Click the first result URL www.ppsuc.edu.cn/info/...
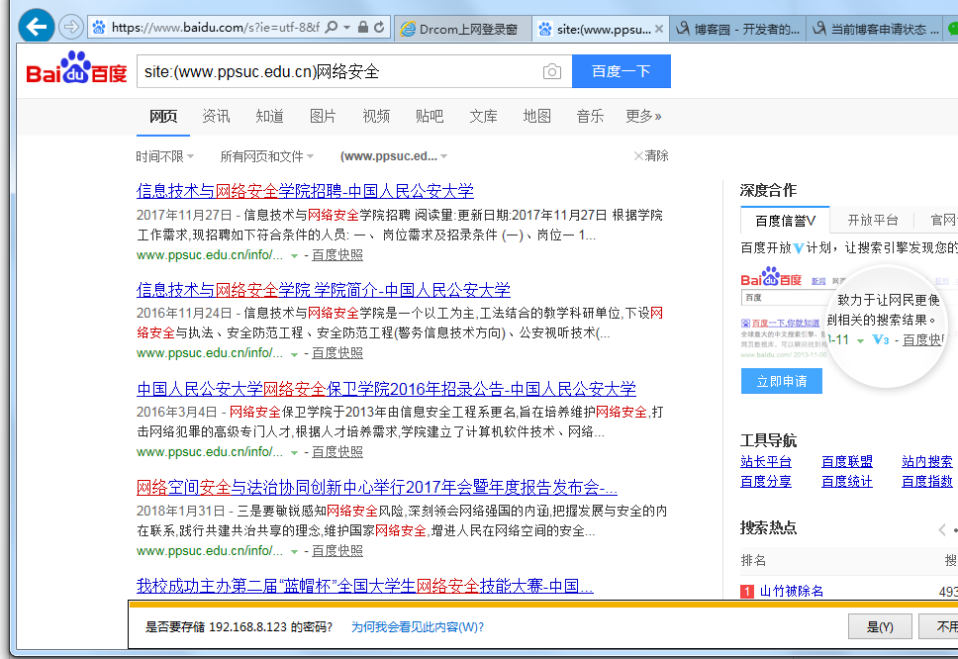The height and width of the screenshot is (659, 958). (210, 255)
